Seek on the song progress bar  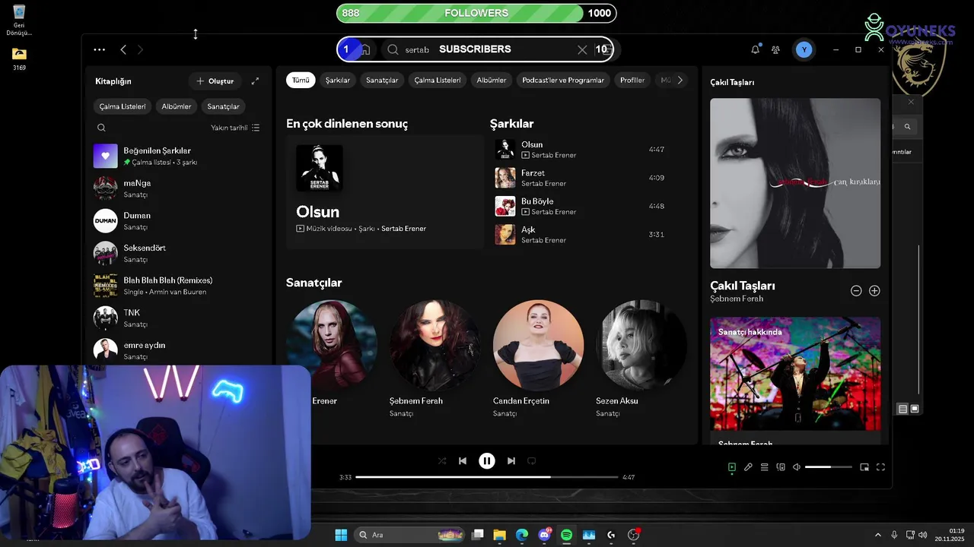pos(487,477)
